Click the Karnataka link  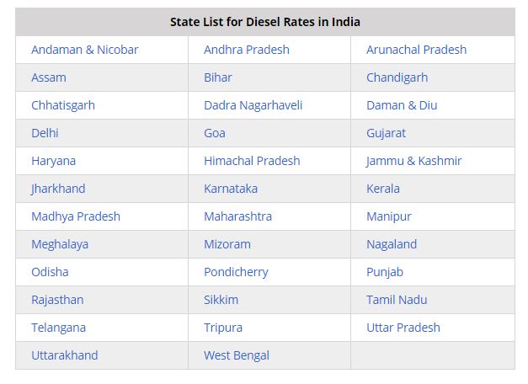click(x=231, y=189)
